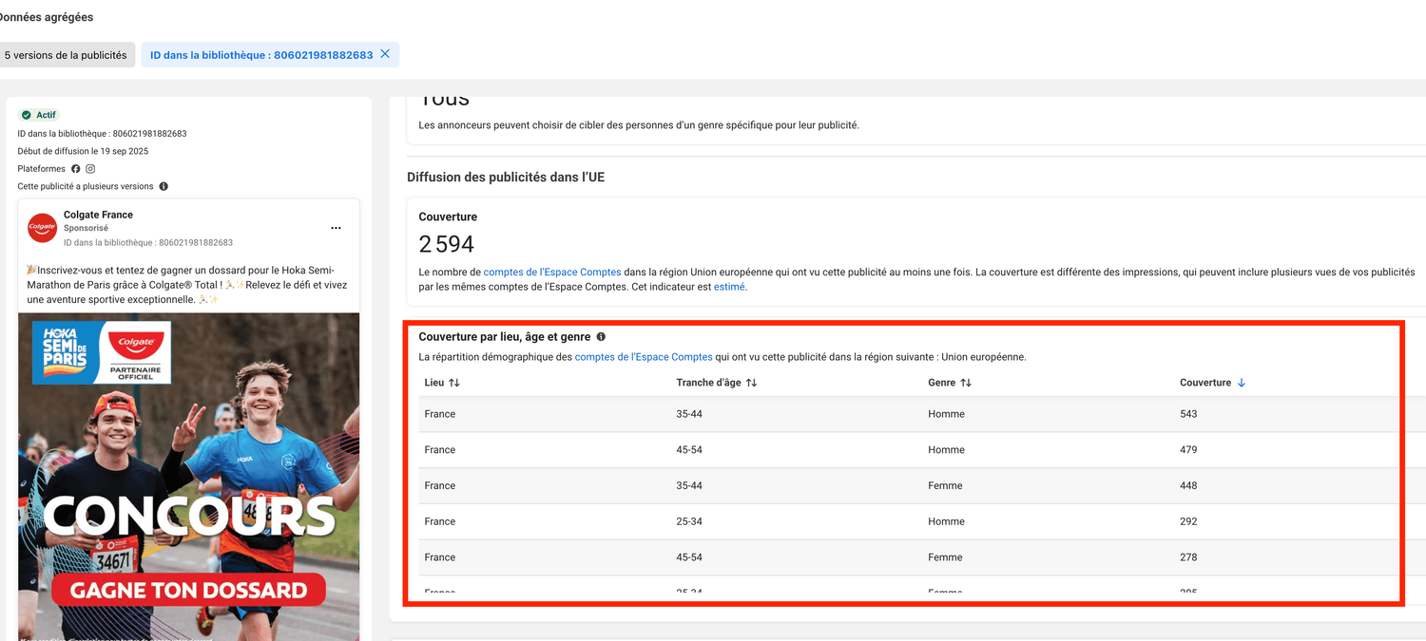
Task: Open the Concours ad image
Action: pos(188,475)
